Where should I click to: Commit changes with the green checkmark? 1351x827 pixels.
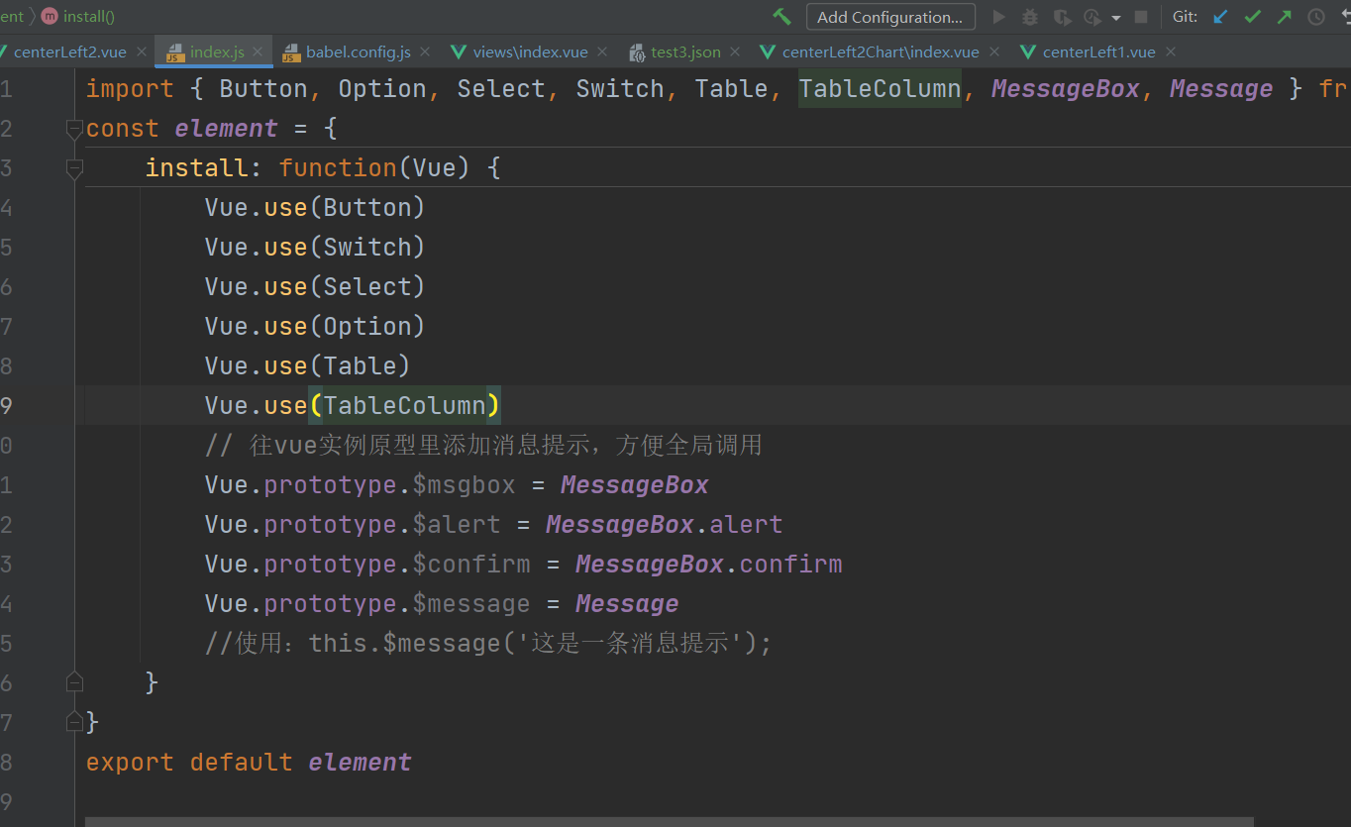[x=1252, y=16]
